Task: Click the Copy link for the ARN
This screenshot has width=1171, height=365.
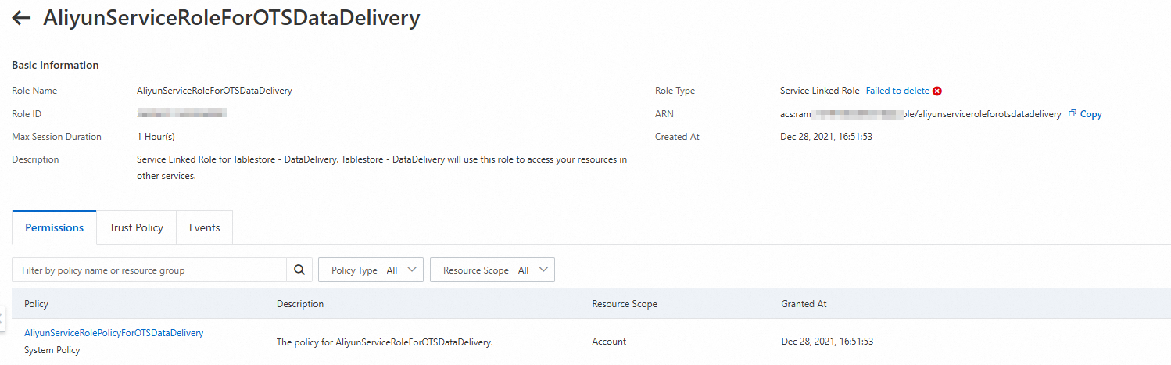Action: [x=1090, y=114]
